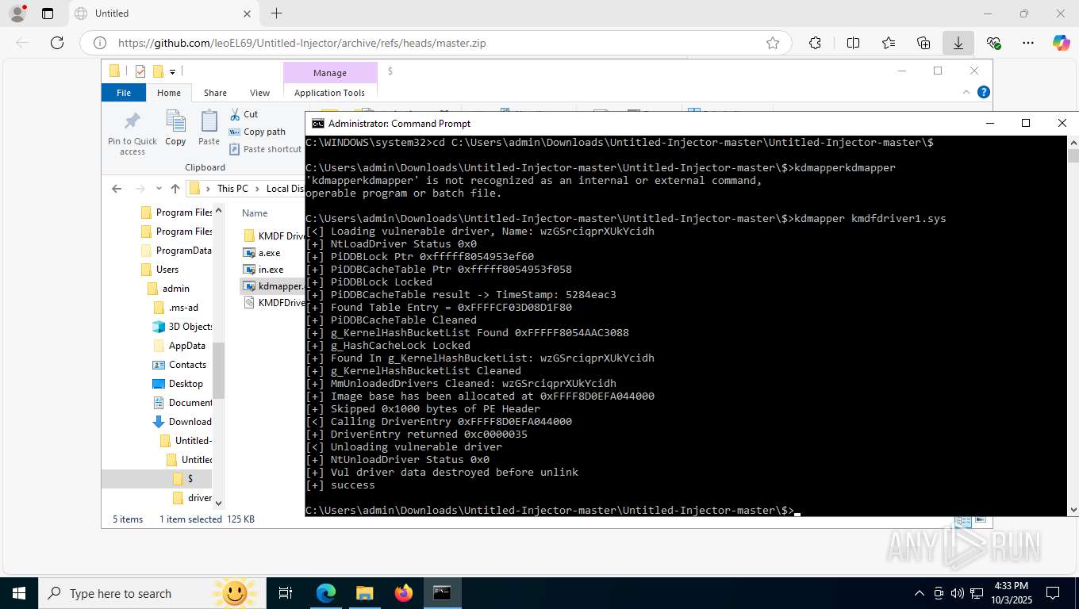
Task: Sort files by Name column header
Action: coord(255,213)
